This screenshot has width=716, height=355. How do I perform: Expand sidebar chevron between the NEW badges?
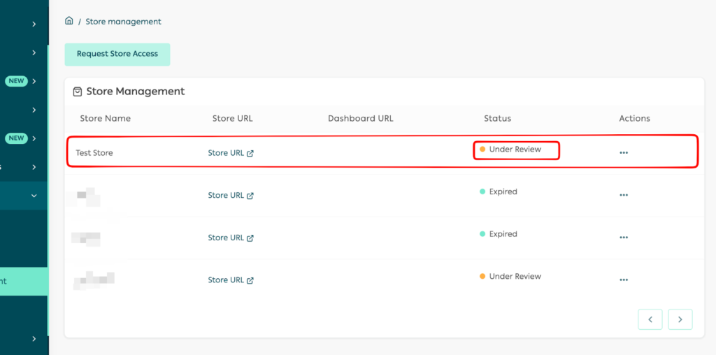pyautogui.click(x=34, y=110)
